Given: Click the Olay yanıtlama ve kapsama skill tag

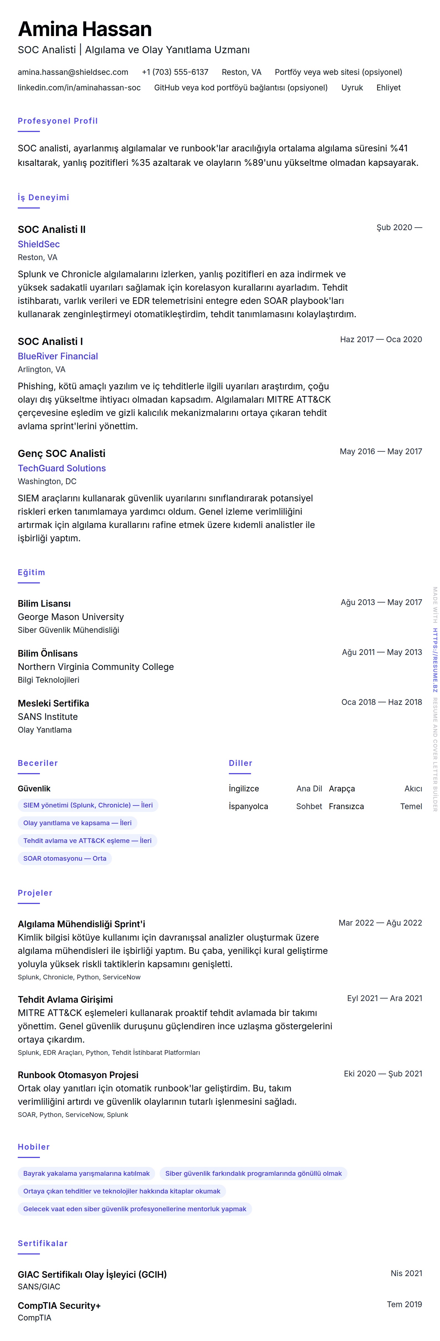Looking at the screenshot, I should pyautogui.click(x=77, y=822).
